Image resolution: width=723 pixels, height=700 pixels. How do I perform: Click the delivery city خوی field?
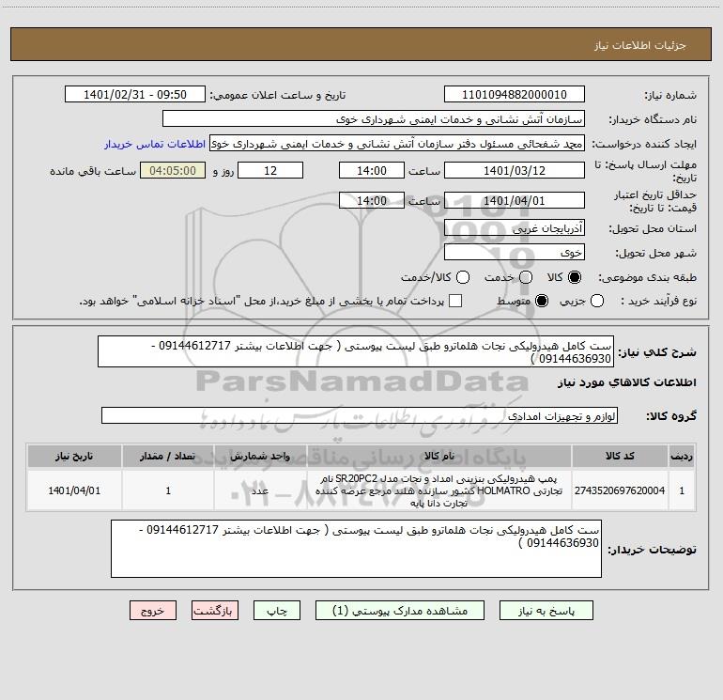[x=515, y=253]
